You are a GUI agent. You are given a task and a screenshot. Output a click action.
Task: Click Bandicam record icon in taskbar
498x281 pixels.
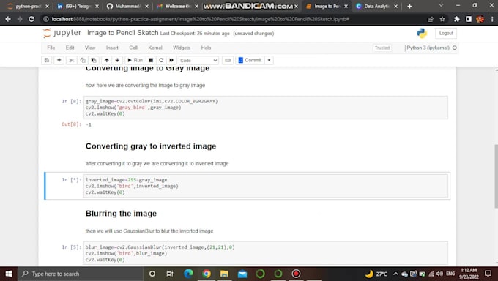click(296, 274)
